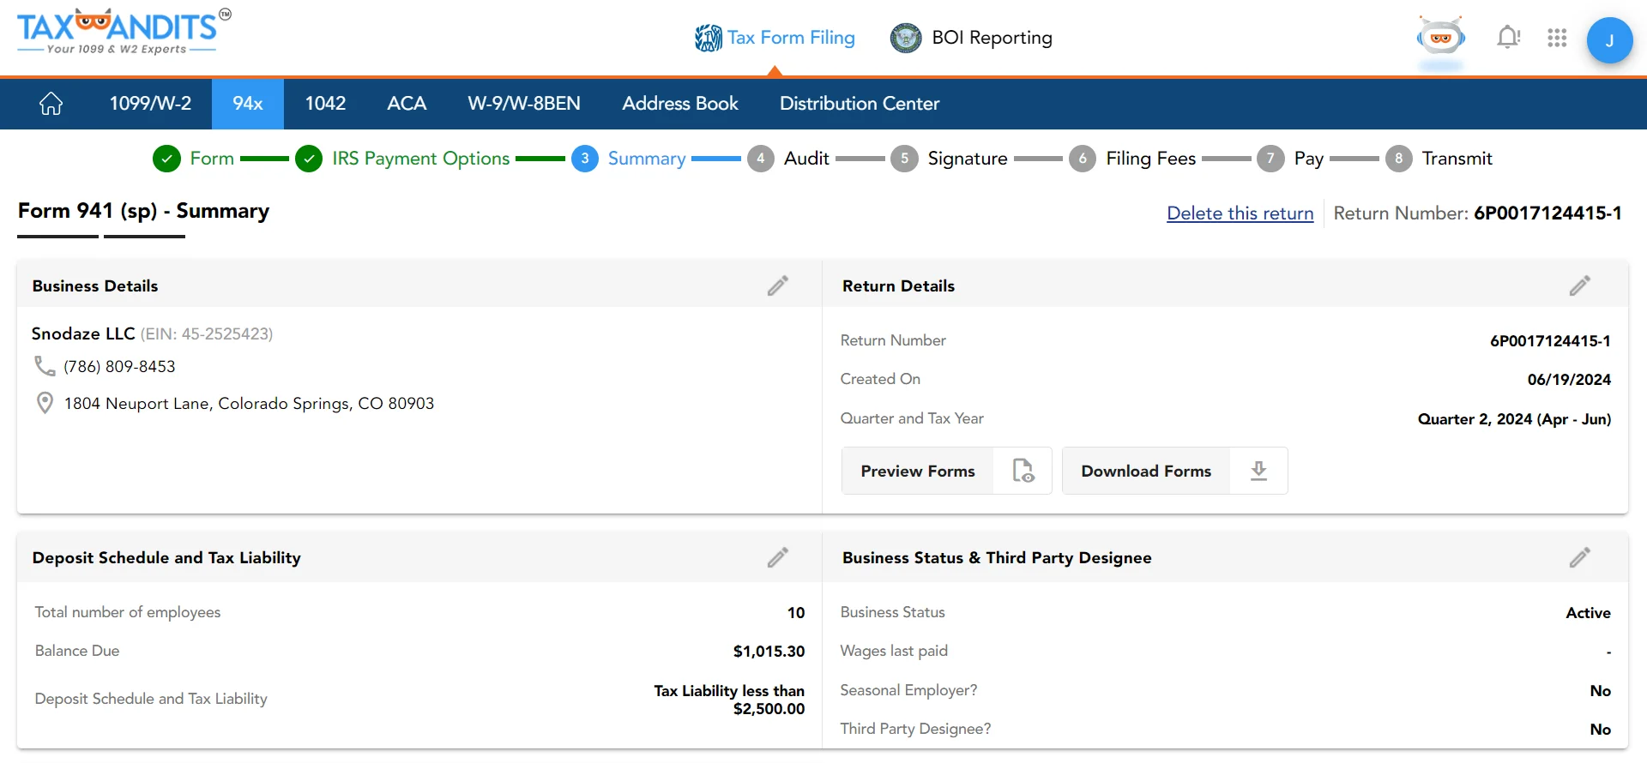Open the robot help assistant icon
This screenshot has width=1647, height=763.
[x=1441, y=39]
